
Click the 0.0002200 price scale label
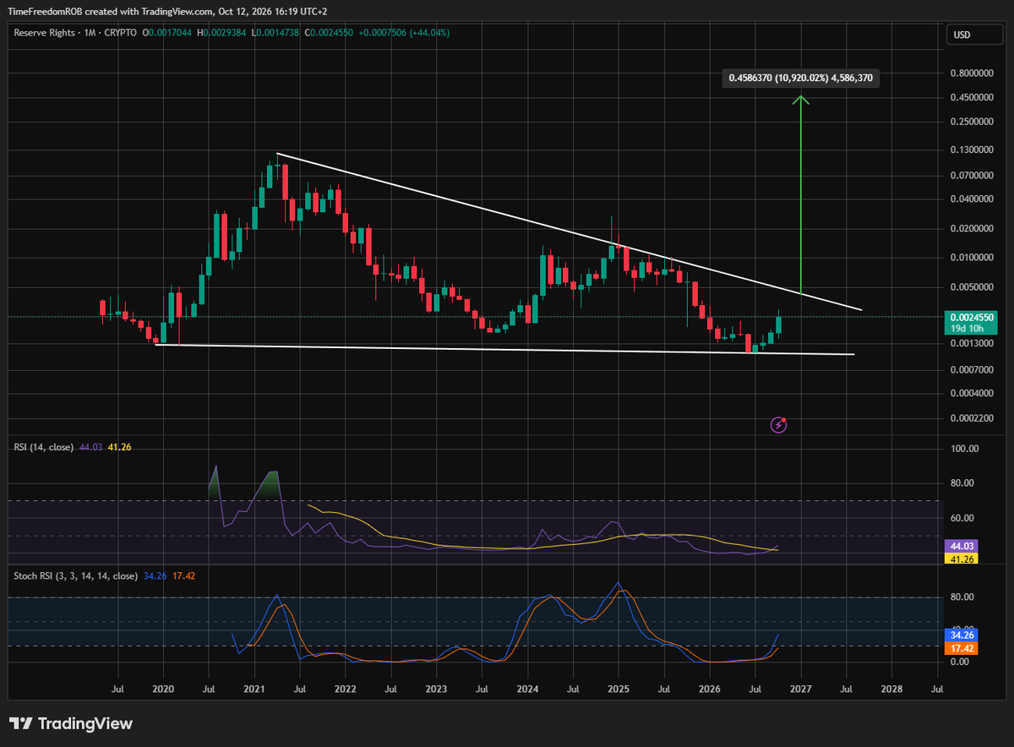point(970,419)
